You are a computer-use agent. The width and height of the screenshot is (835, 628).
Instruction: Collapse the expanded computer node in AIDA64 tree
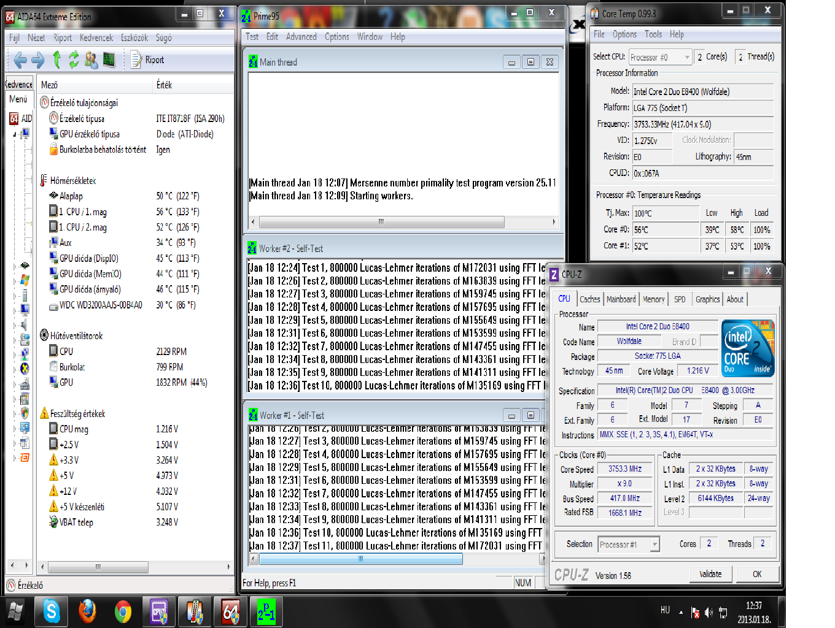click(x=15, y=134)
